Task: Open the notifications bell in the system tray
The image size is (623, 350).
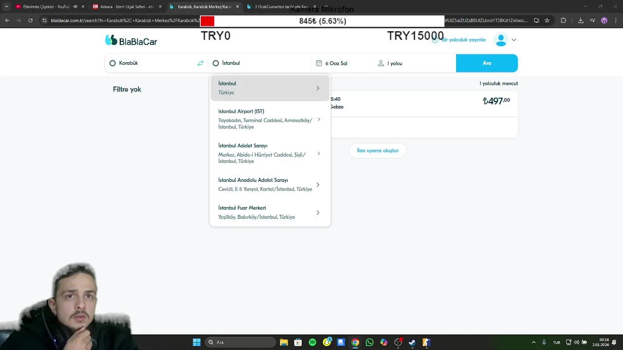Action: pyautogui.click(x=615, y=342)
